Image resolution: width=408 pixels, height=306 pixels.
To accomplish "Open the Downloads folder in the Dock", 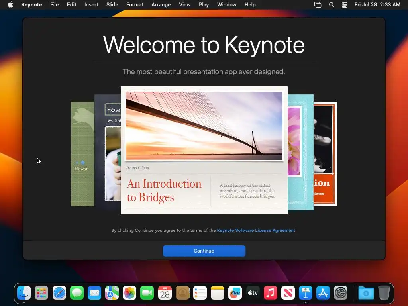I will (366, 293).
